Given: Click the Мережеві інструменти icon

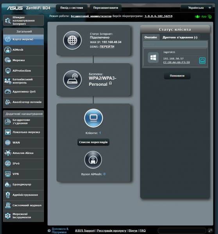Looking at the screenshot, I should [x=8, y=216].
